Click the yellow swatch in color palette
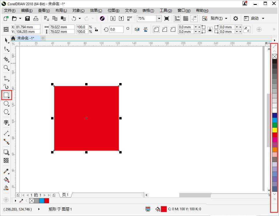The width and height of the screenshot is (279, 216). [274, 130]
